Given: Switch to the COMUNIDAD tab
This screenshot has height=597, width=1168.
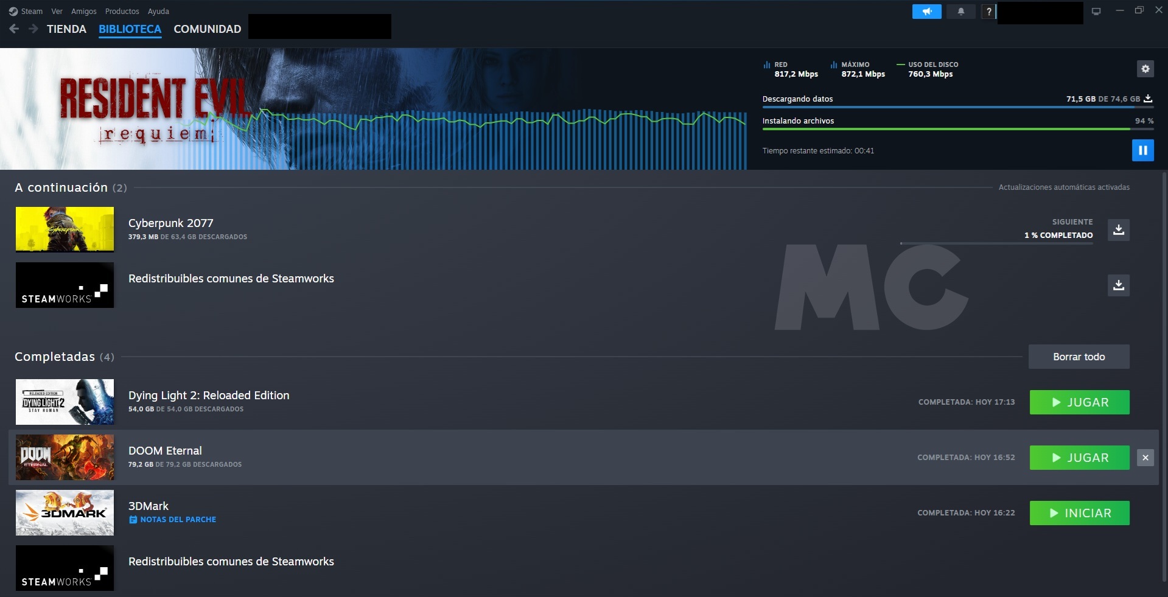Looking at the screenshot, I should [207, 29].
